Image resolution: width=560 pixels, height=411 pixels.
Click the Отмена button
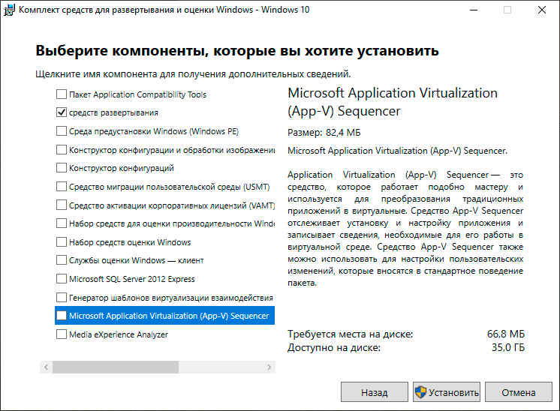[x=519, y=392]
